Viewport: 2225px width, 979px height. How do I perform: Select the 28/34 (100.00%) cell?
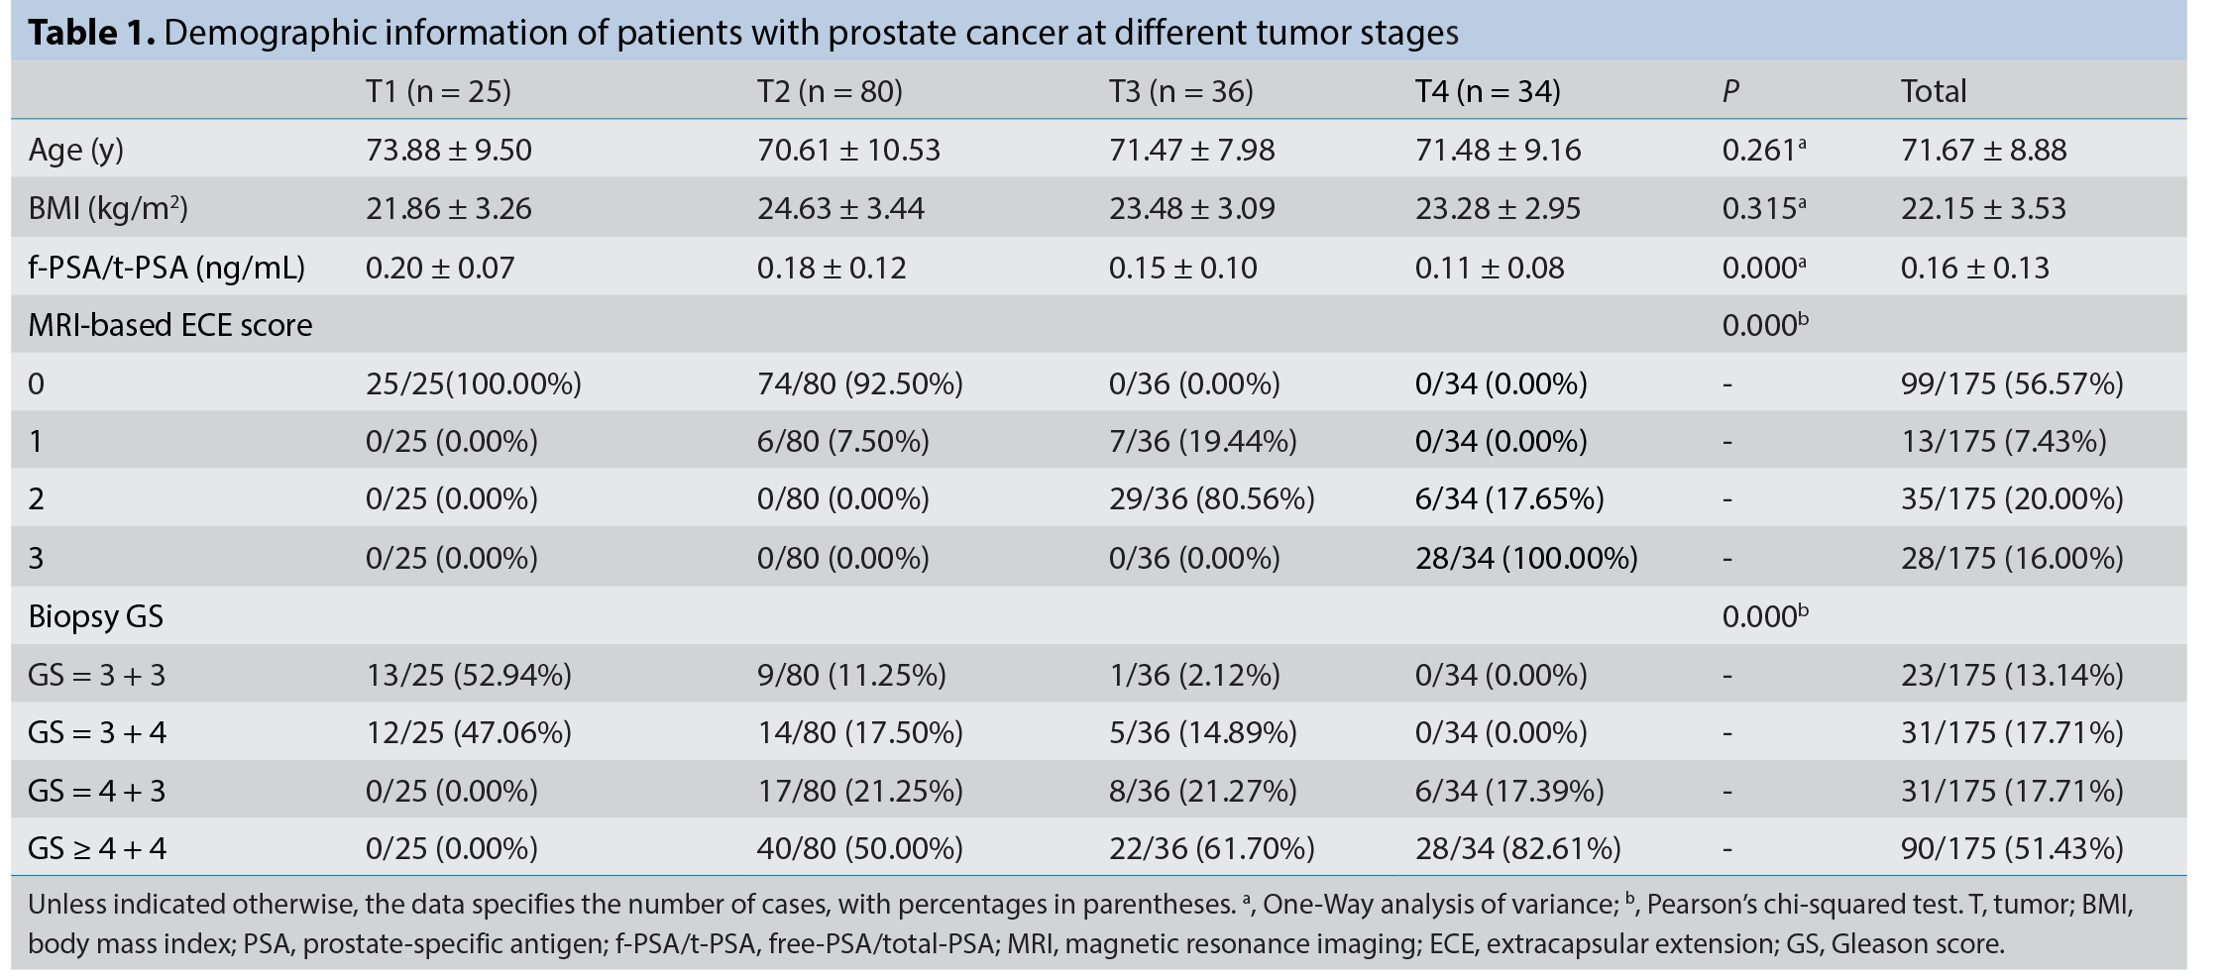point(1526,558)
